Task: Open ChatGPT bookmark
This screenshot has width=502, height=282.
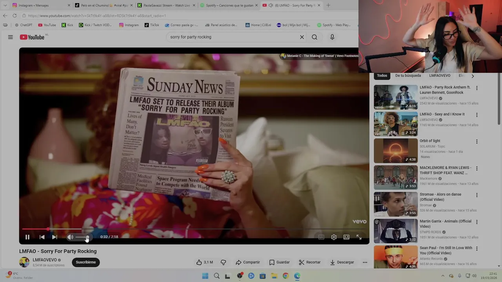Action: pyautogui.click(x=24, y=25)
